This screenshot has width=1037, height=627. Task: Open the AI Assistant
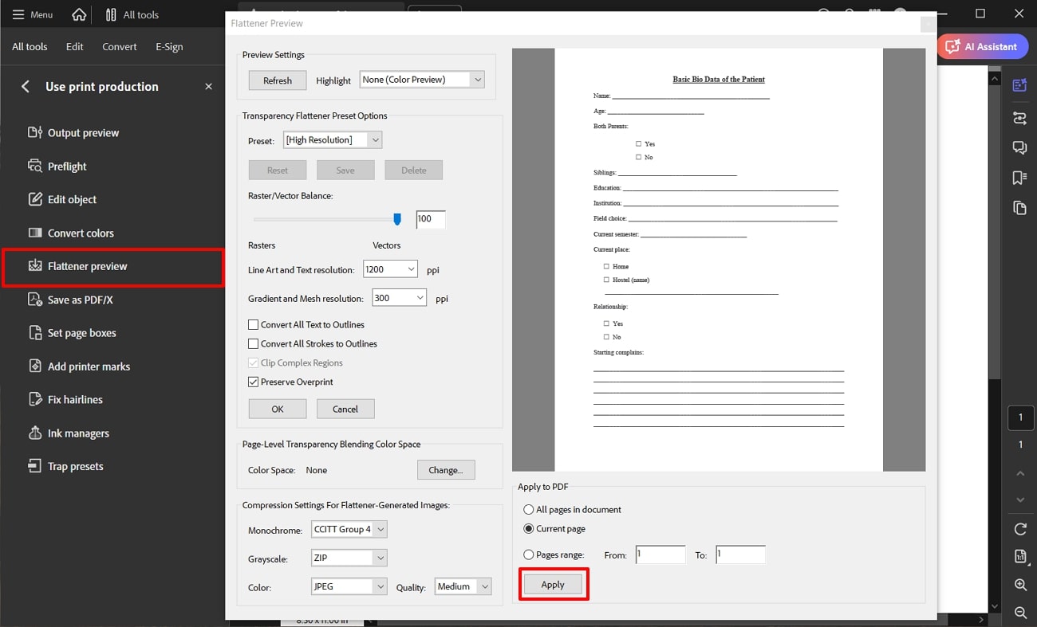982,46
